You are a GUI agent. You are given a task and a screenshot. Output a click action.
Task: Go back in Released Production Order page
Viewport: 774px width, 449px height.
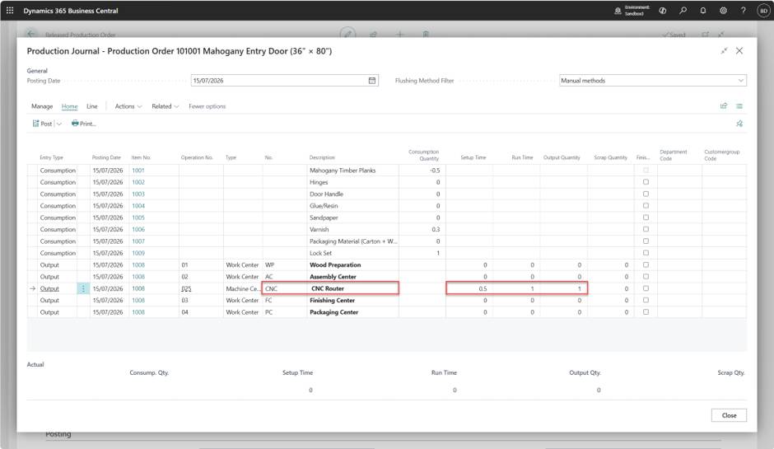click(x=31, y=34)
